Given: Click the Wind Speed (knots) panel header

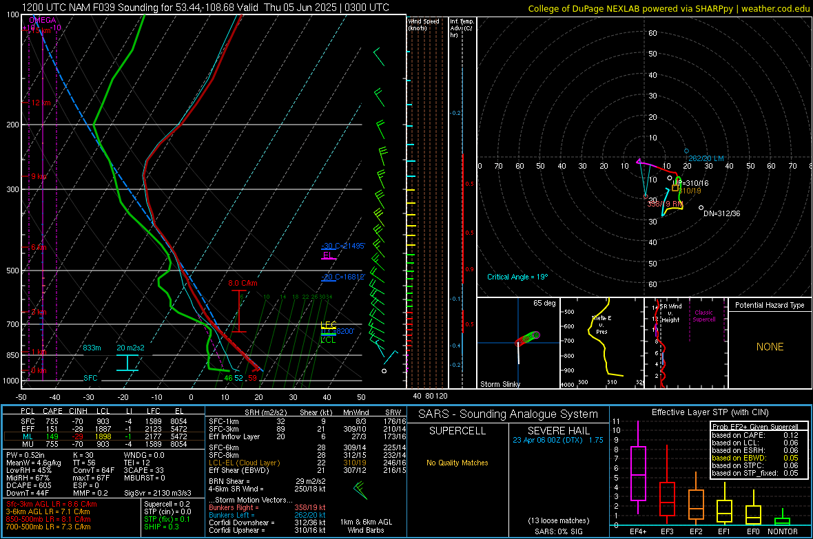Looking at the screenshot, I should pos(424,24).
